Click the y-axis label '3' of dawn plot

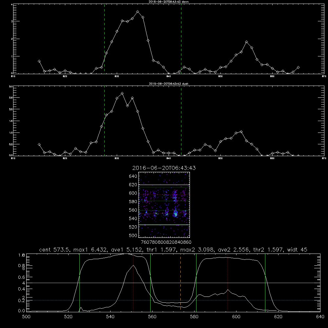[x=12, y=21]
